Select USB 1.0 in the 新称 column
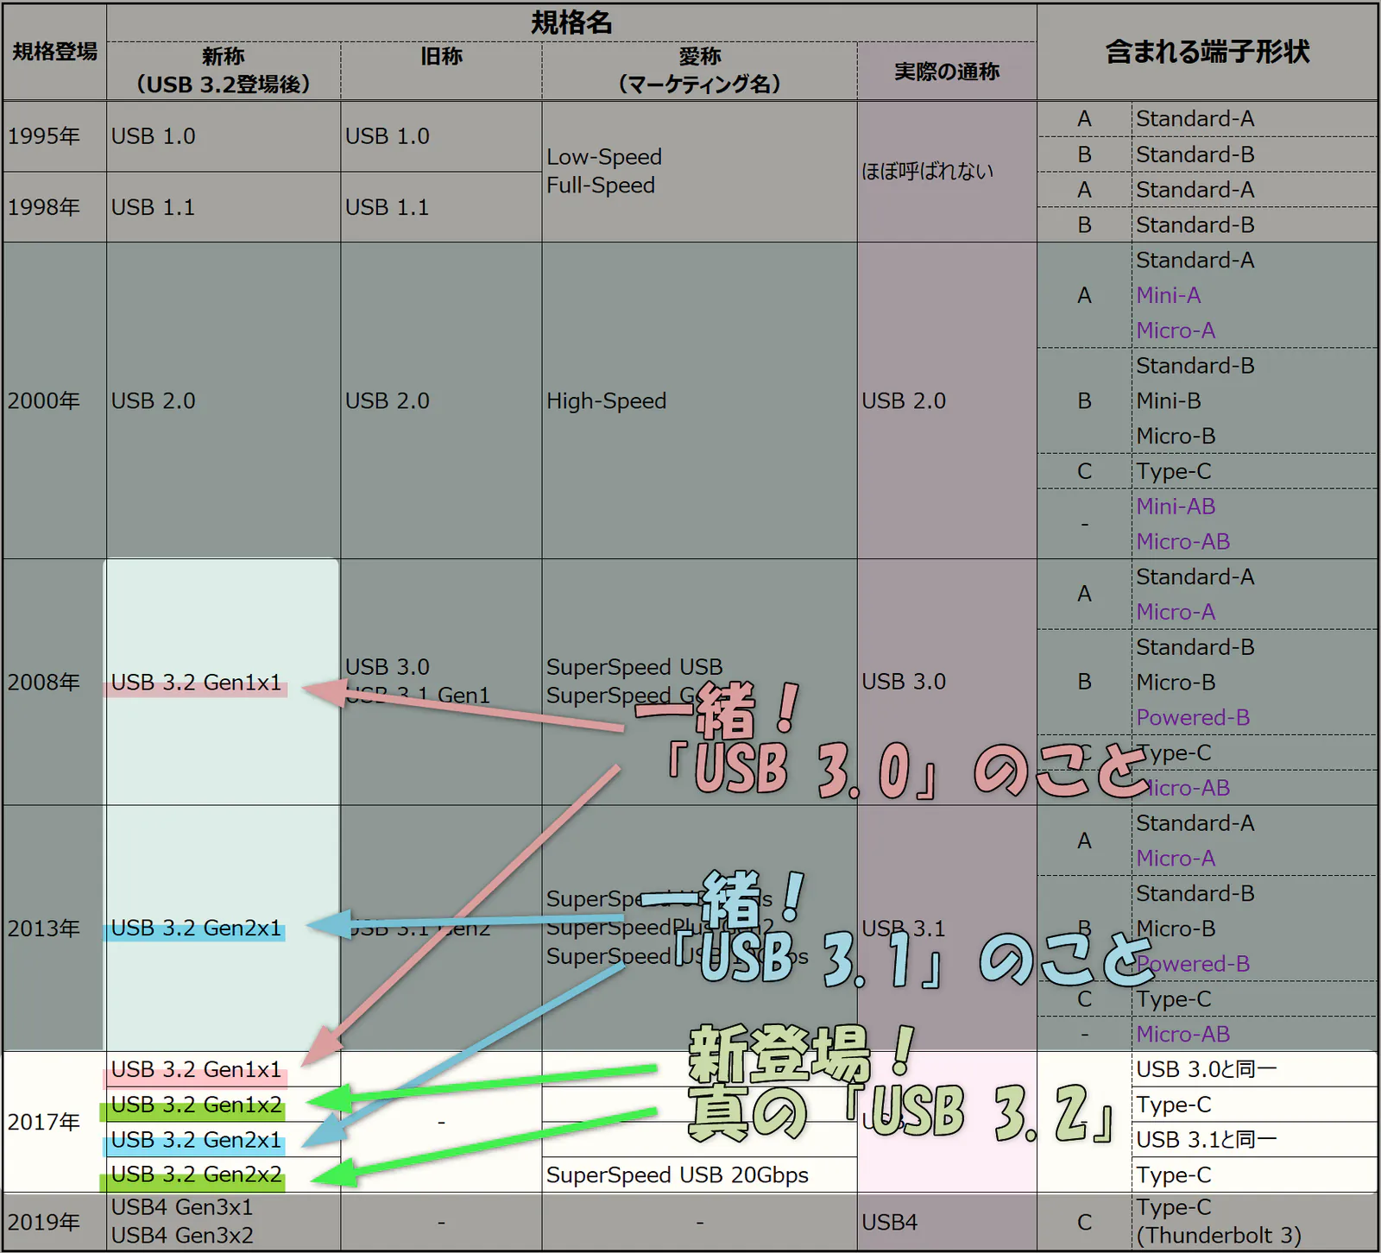Image resolution: width=1381 pixels, height=1253 pixels. pos(154,136)
